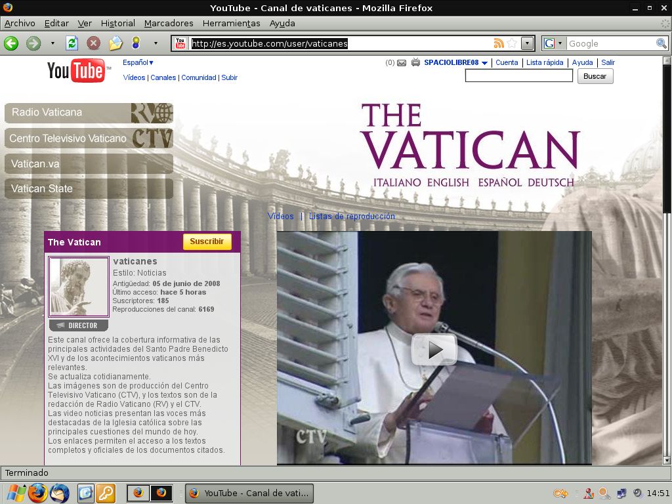
Task: Select the RSS feed icon in the browser toolbar
Action: point(499,43)
